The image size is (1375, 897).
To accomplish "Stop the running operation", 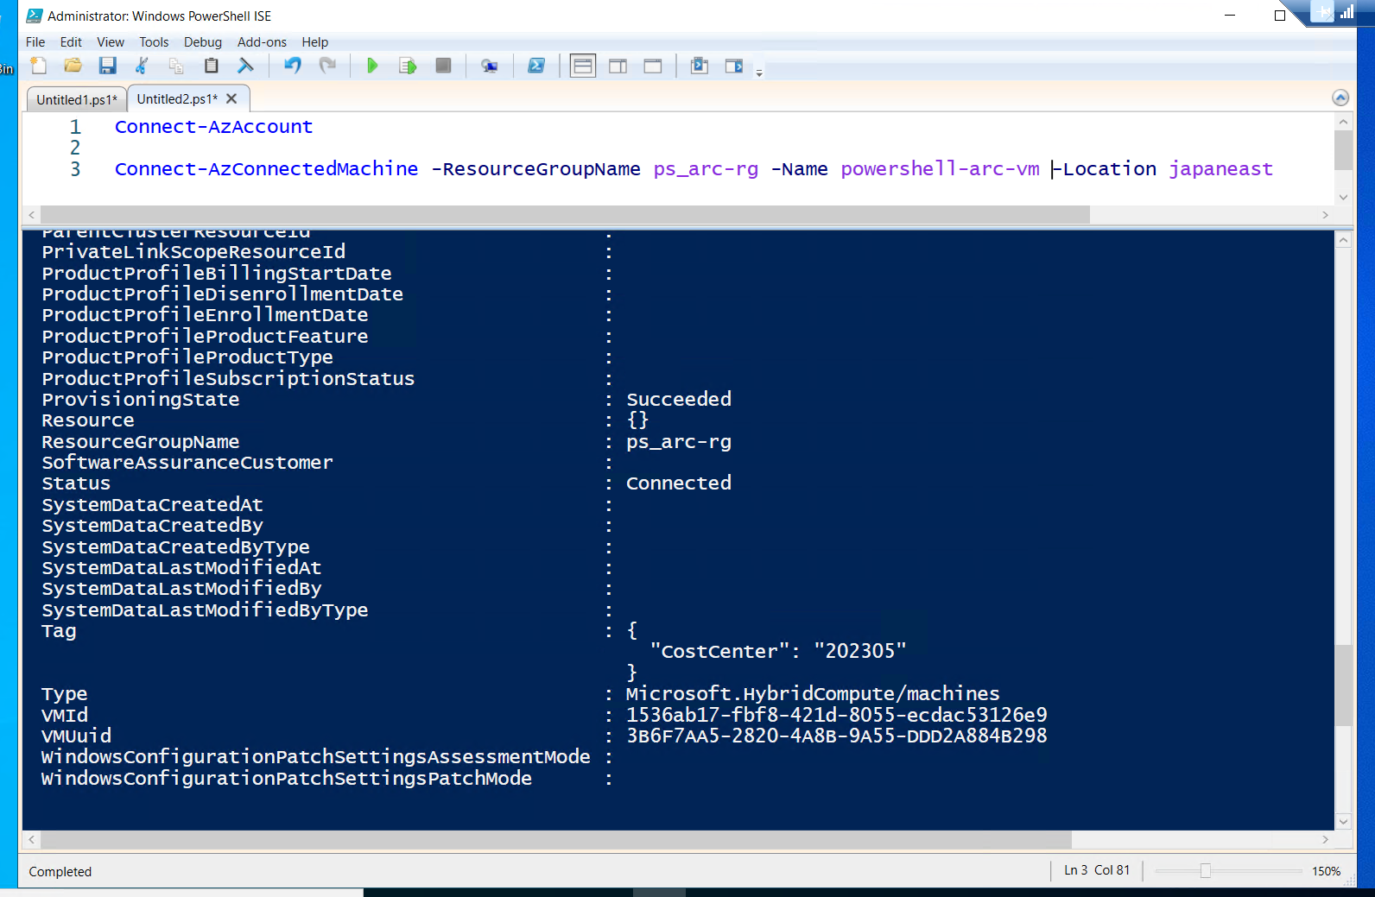I will coord(443,66).
